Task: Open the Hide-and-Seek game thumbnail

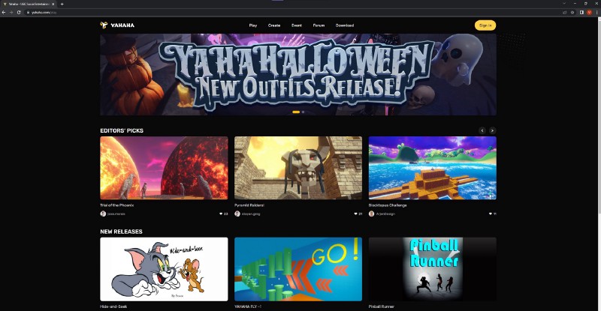Action: 164,269
